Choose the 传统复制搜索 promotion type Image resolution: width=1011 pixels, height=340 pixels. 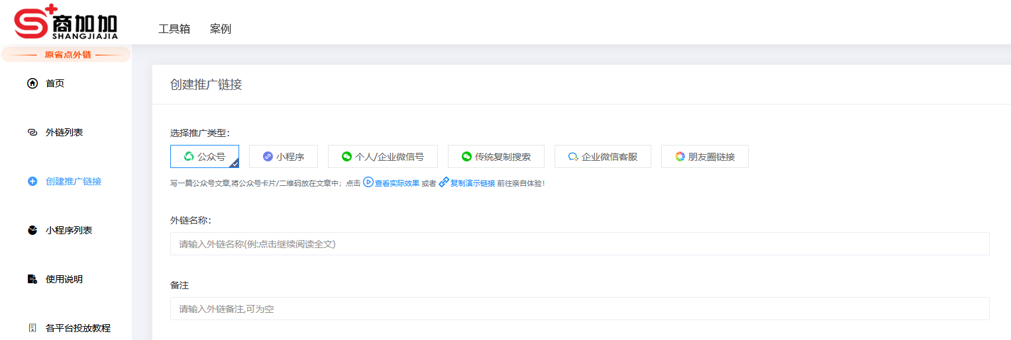click(496, 157)
